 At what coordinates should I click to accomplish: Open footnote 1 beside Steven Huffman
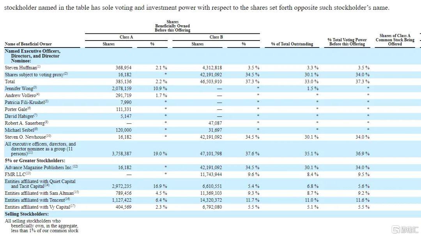[x=39, y=67]
